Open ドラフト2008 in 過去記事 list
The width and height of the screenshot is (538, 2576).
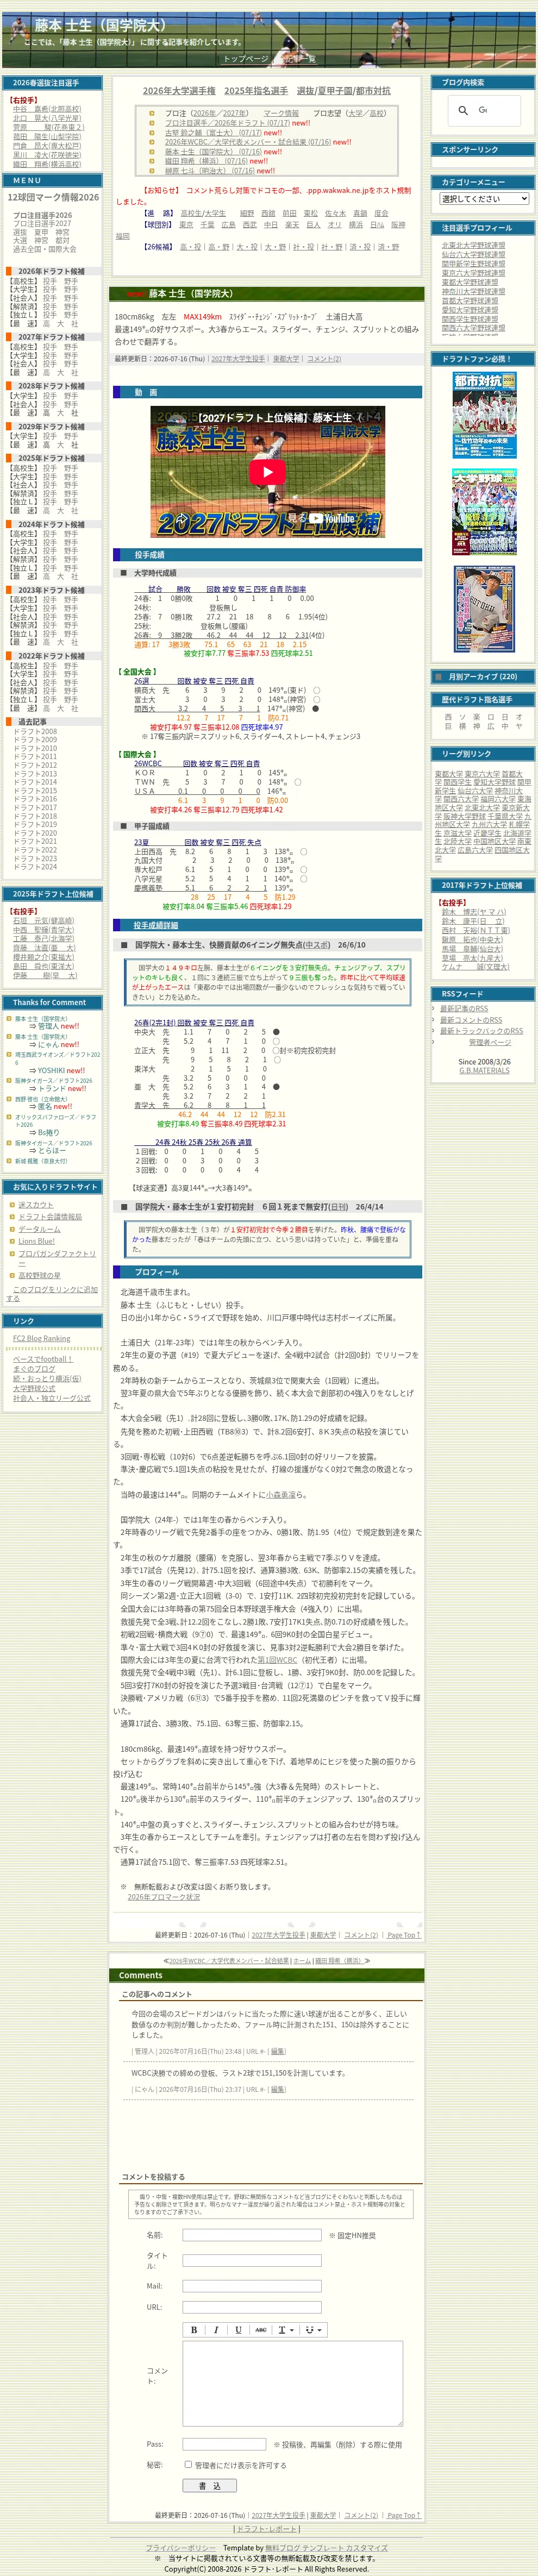35,731
